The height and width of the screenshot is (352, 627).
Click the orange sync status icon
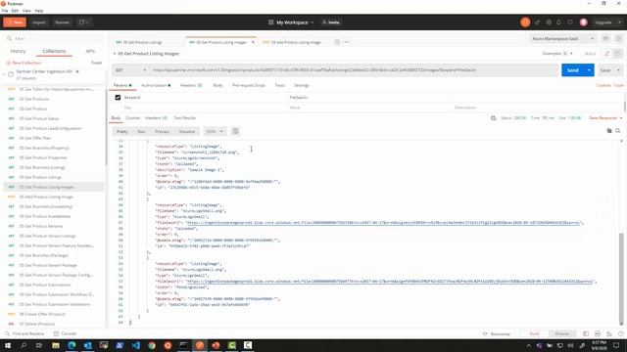coord(525,22)
